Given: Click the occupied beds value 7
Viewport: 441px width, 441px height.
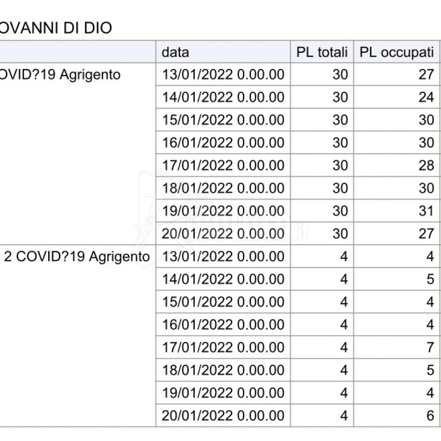Looking at the screenshot, I should (x=430, y=347).
